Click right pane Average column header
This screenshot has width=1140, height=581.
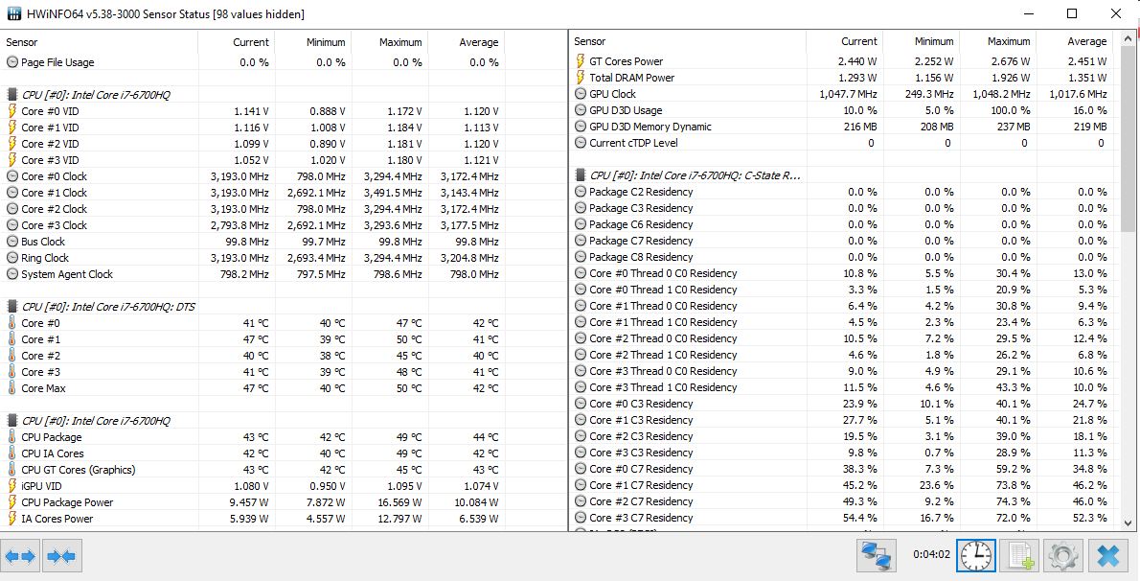point(1074,41)
